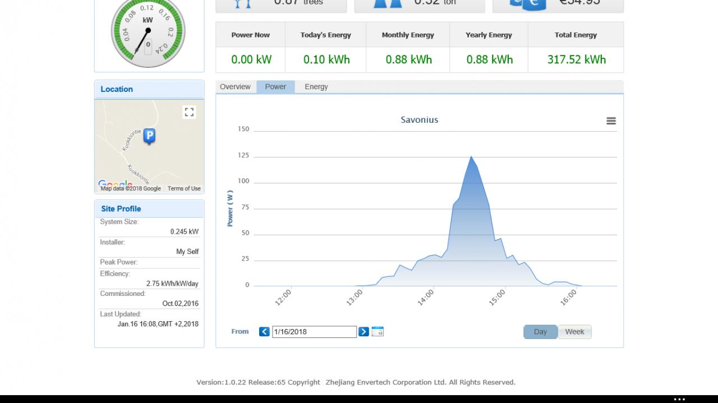
Task: Select the blue parking marker on the map
Action: (149, 136)
